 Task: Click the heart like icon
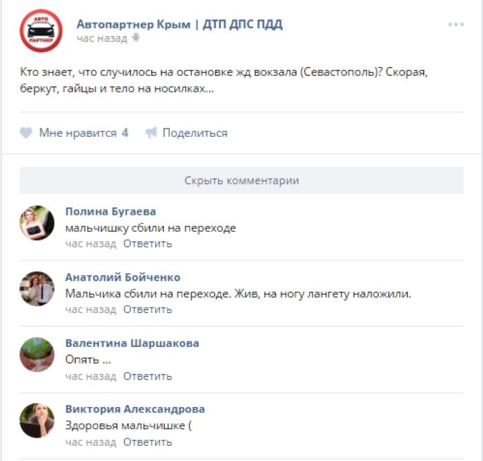[x=26, y=133]
